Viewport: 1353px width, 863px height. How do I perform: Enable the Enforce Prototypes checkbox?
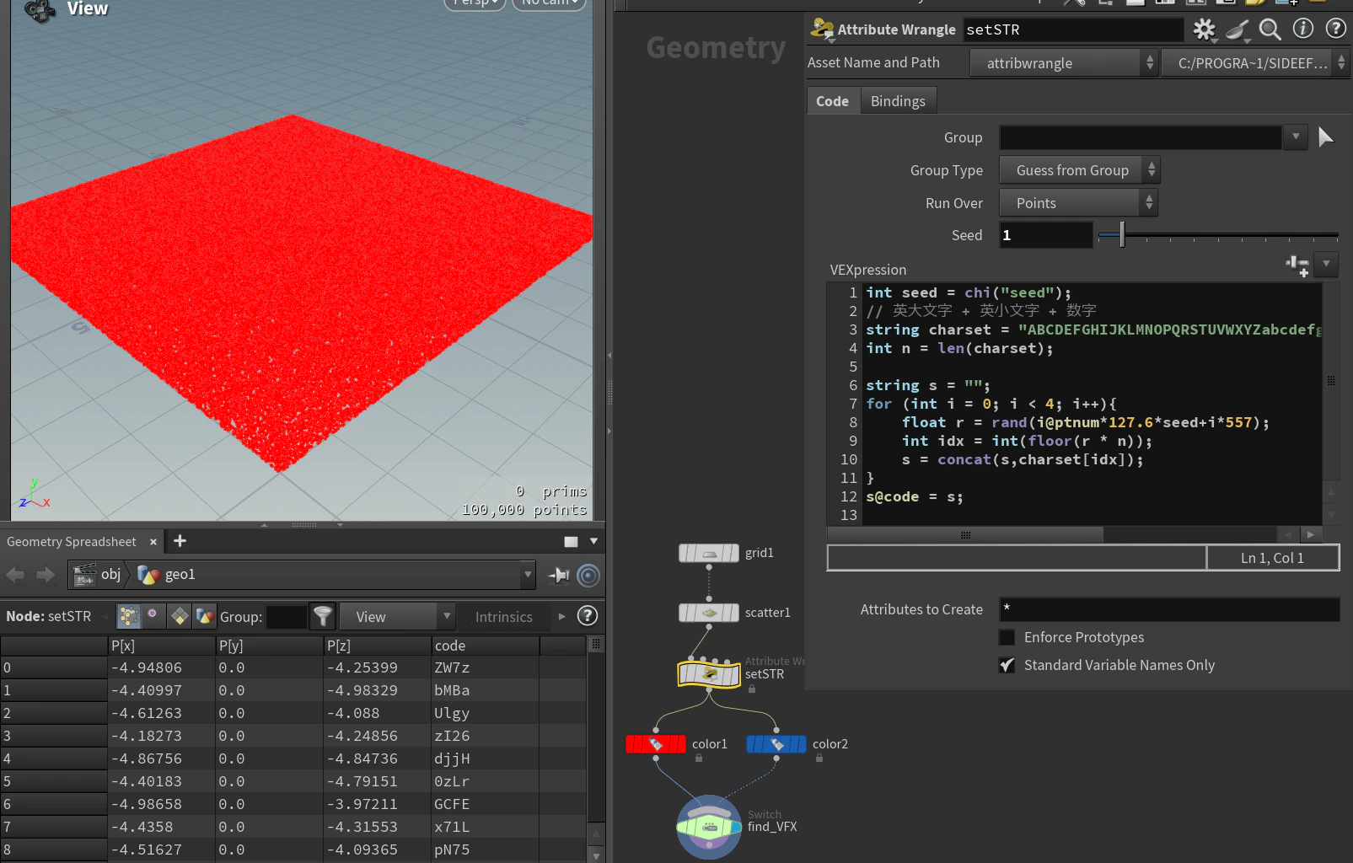coord(1007,637)
